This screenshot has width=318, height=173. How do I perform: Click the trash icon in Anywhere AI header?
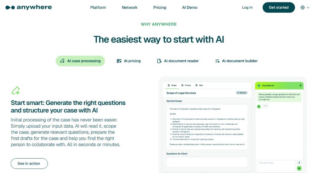pyautogui.click(x=300, y=86)
